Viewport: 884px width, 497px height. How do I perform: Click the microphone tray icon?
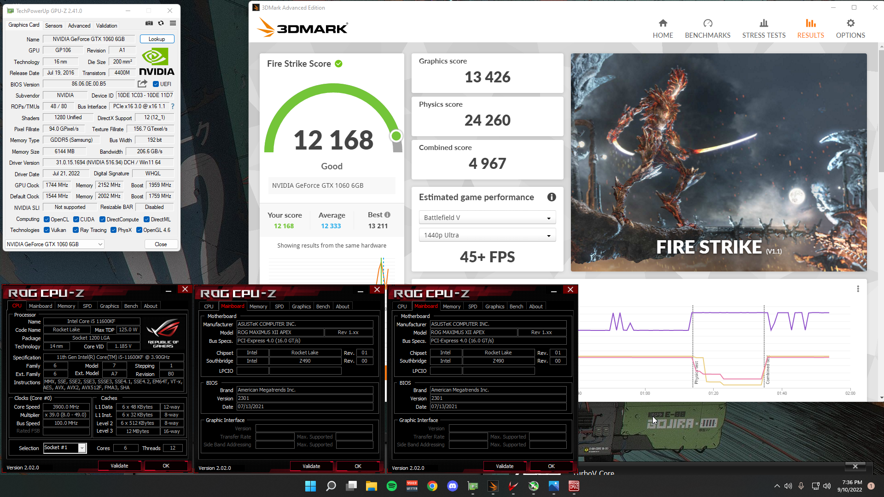tap(801, 486)
